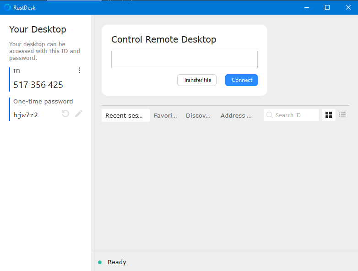Image resolution: width=358 pixels, height=271 pixels.
Task: Click the Transfer file button
Action: tap(197, 80)
